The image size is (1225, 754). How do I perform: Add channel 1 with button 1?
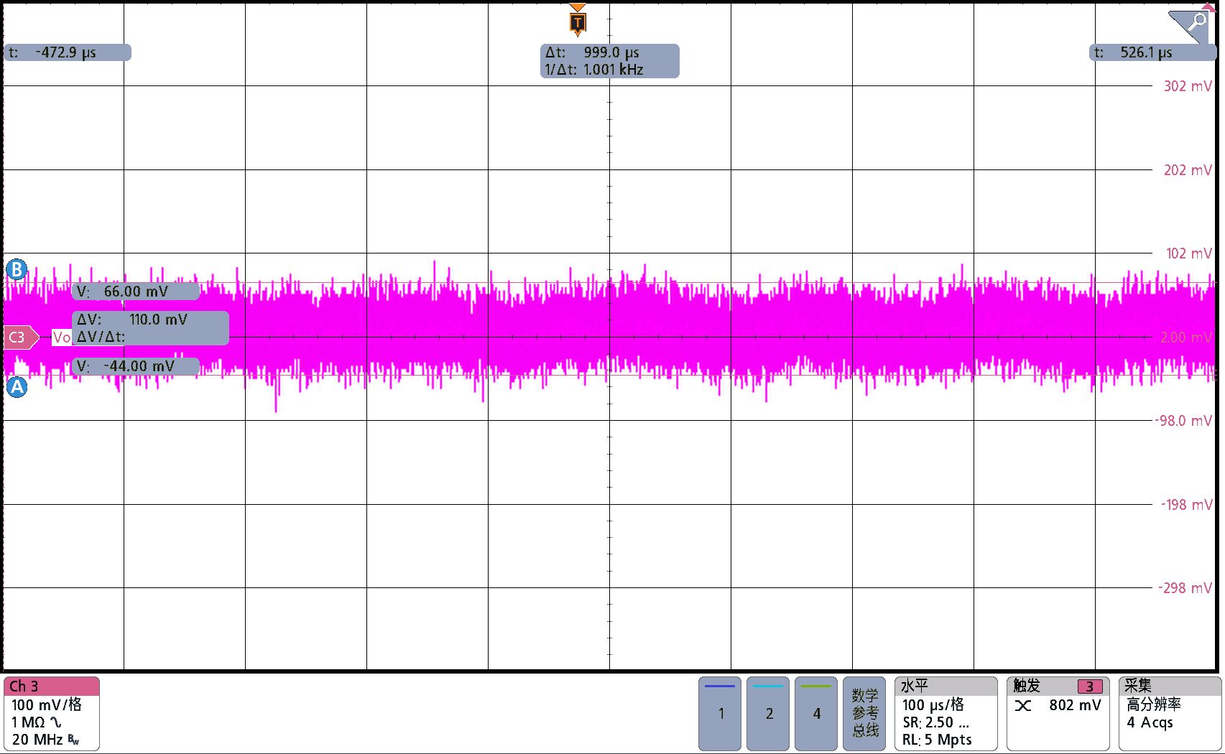720,714
